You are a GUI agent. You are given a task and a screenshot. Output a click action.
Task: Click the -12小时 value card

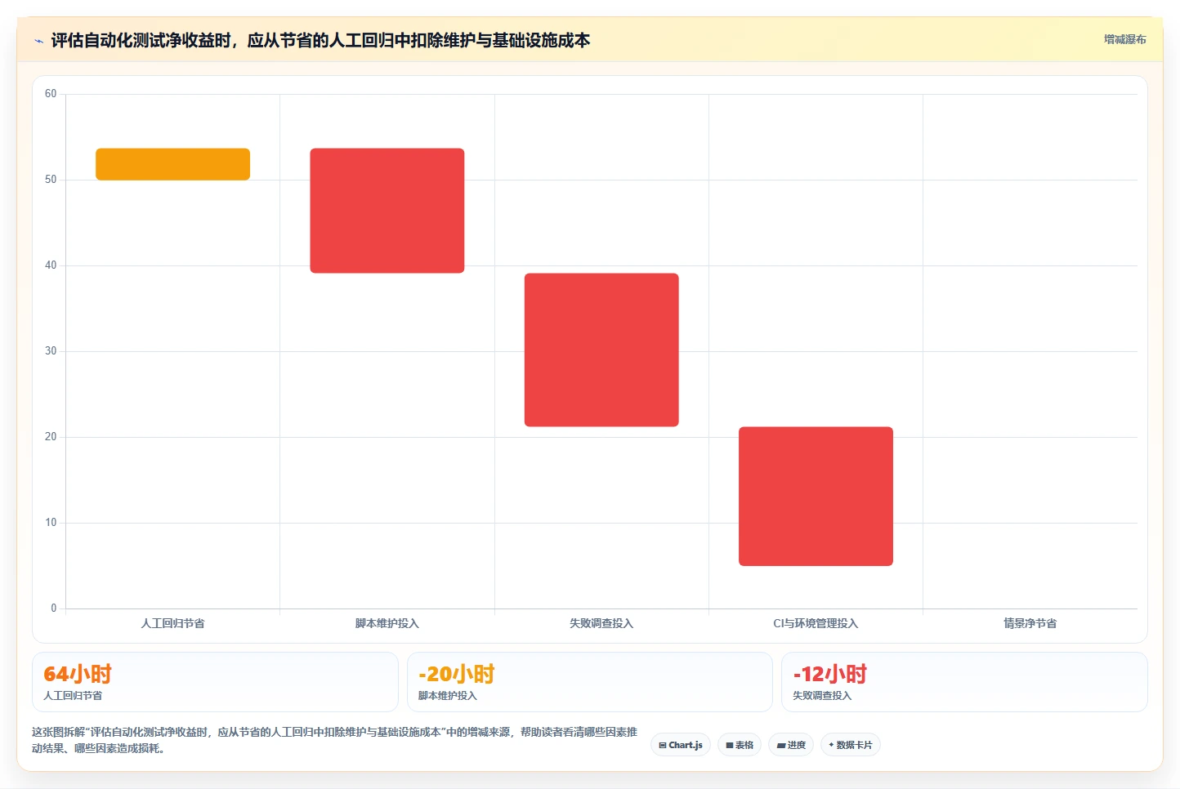(964, 682)
